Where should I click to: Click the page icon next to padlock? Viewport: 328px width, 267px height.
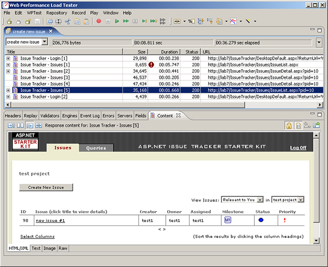point(298,125)
